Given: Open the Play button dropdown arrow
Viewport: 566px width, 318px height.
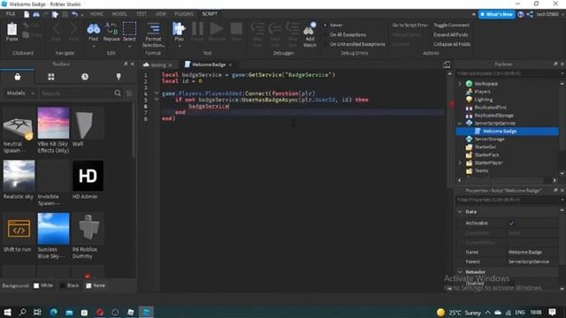Looking at the screenshot, I should pyautogui.click(x=180, y=46).
